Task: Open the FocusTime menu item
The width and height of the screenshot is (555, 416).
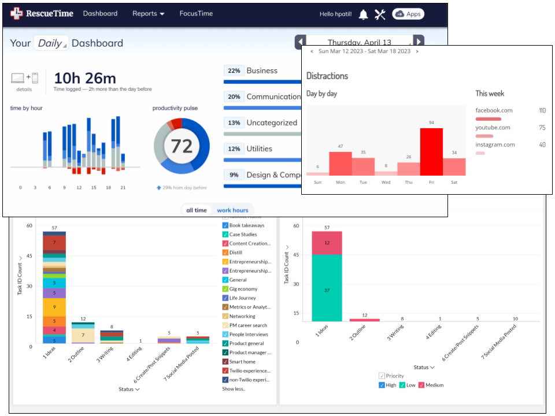Action: coord(196,13)
